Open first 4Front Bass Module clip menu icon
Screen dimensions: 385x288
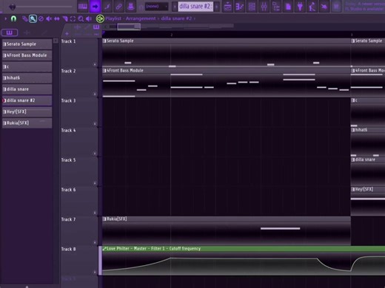tap(104, 71)
